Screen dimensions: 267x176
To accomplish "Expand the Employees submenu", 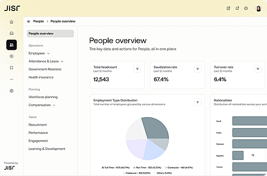I will click(48, 54).
